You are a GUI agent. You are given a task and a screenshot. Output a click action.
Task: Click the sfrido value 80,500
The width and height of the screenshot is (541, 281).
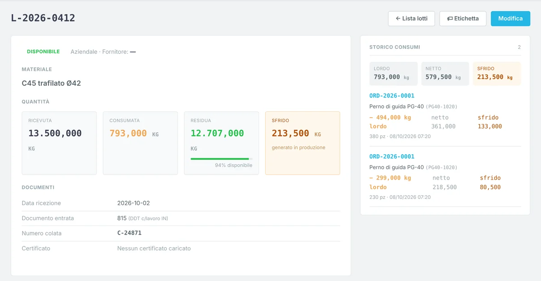pyautogui.click(x=490, y=187)
